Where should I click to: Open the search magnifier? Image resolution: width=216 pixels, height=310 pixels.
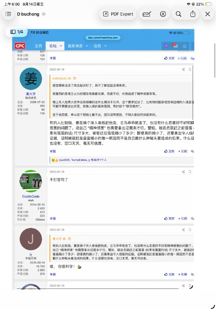point(179,14)
